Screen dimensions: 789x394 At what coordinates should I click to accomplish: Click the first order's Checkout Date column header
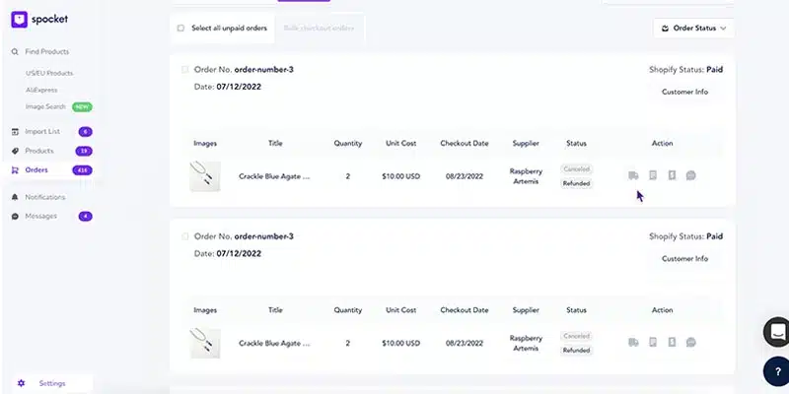point(465,143)
